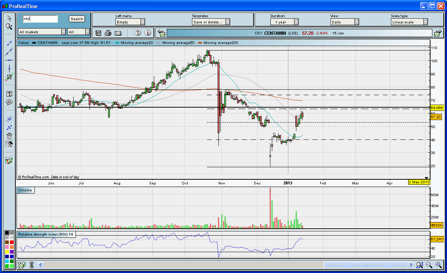Pick the red color swatch
Screen dimensions: 447x273
[12, 242]
